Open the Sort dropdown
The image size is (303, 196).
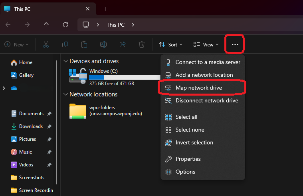(x=170, y=44)
